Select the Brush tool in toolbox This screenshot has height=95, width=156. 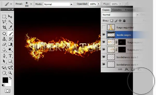10,33
